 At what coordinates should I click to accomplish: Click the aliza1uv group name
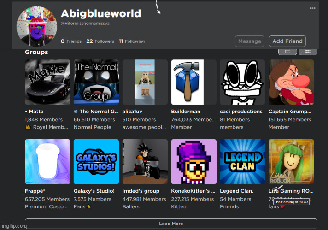point(132,112)
